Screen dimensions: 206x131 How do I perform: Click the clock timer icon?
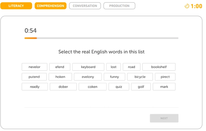tap(187, 6)
